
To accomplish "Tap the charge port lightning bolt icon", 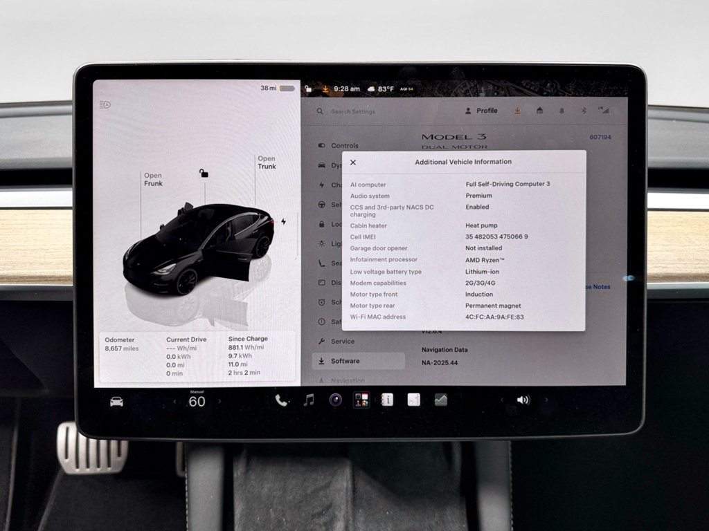I will coord(283,221).
